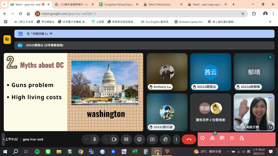Open the Chrome extensions puzzle icon

[x=254, y=13]
